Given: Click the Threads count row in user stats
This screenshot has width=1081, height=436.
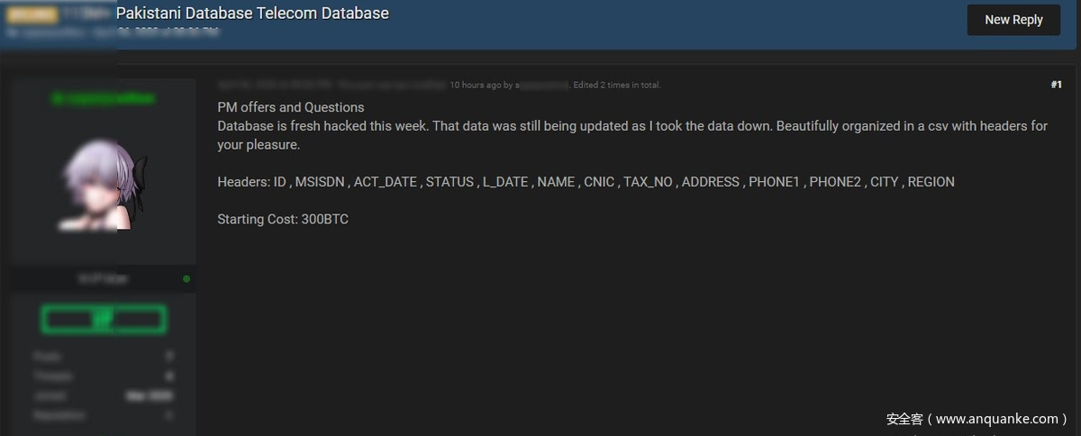Looking at the screenshot, I should [103, 376].
